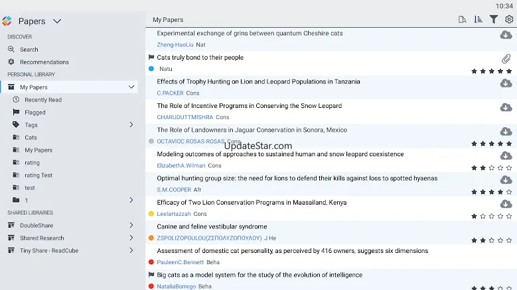Click author link CHARUDUTTMISHRA

coord(185,117)
